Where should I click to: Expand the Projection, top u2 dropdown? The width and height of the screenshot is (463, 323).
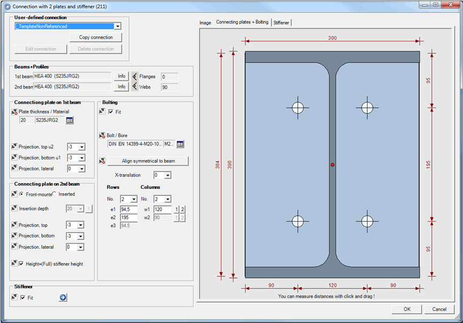(81, 147)
